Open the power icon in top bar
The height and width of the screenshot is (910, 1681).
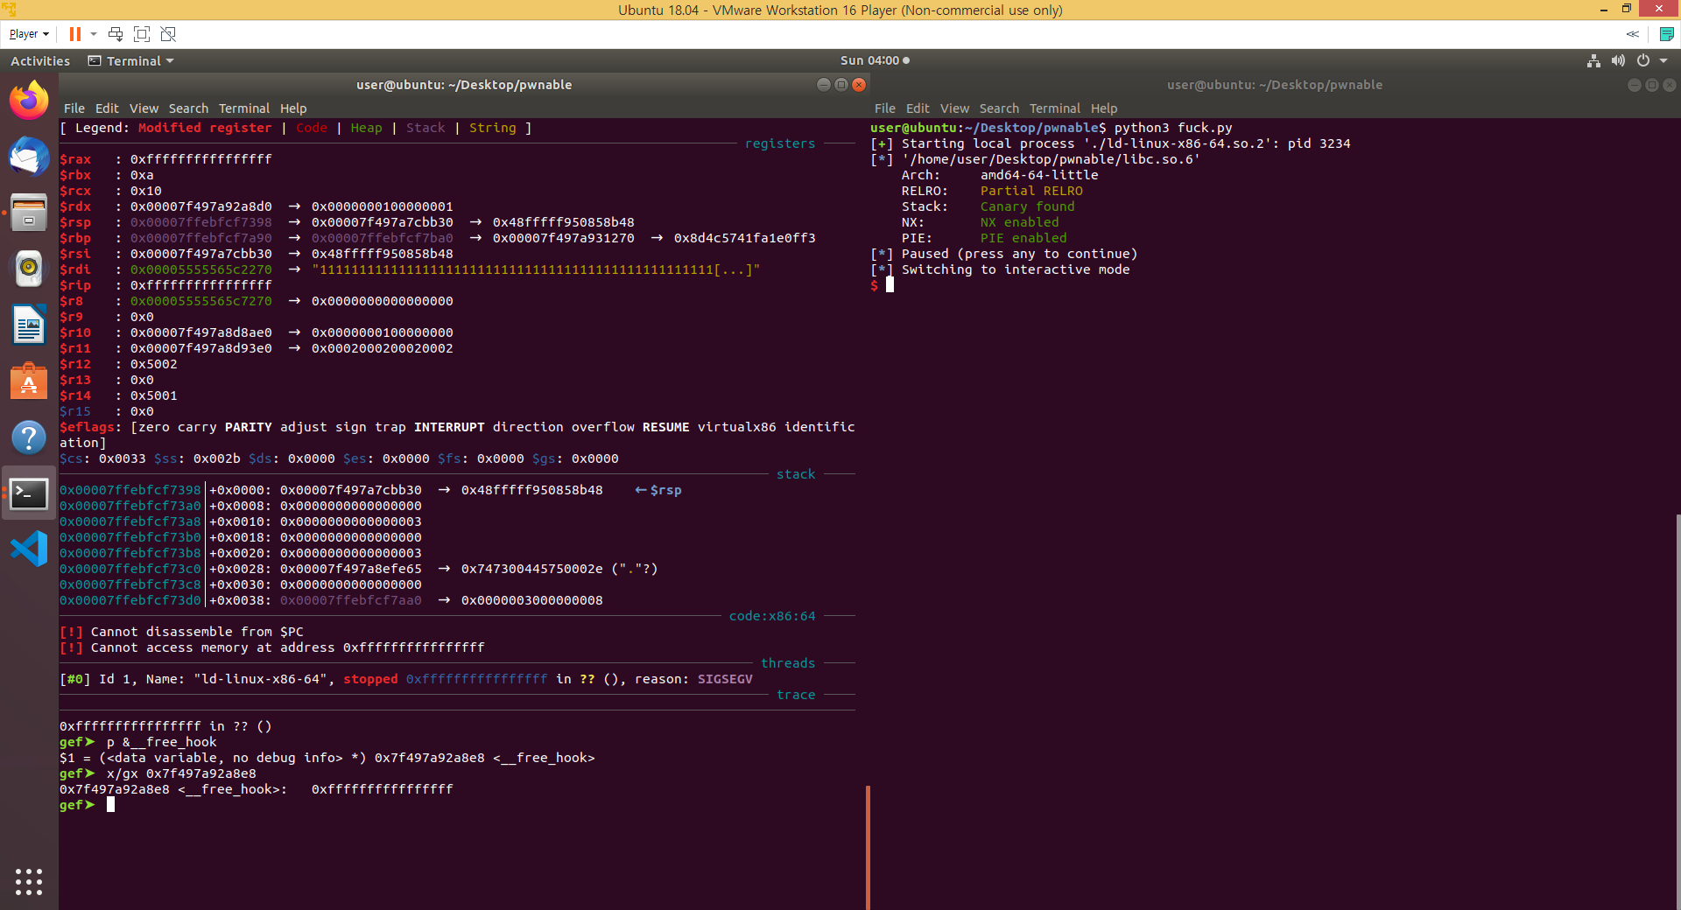[x=1643, y=60]
